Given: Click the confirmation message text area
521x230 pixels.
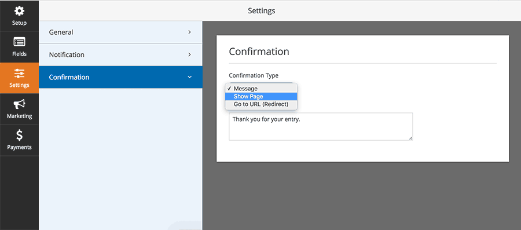Looking at the screenshot, I should [321, 126].
